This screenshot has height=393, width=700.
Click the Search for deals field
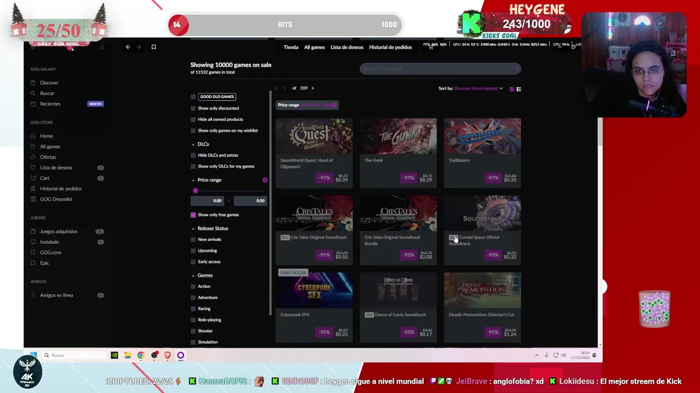point(440,69)
